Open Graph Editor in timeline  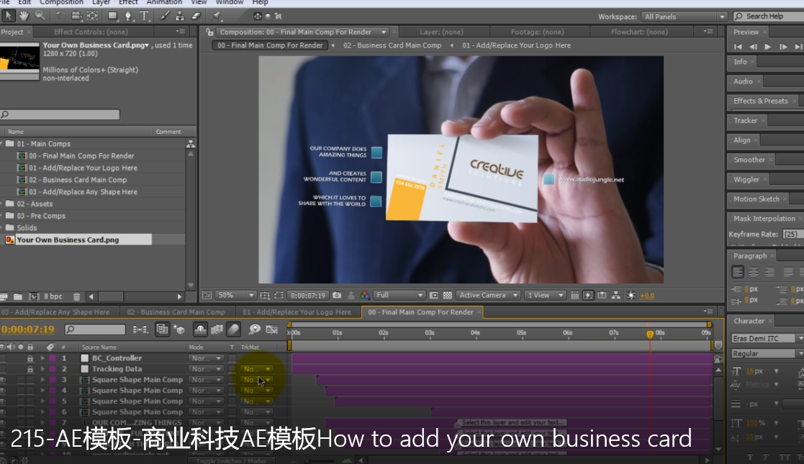[272, 329]
